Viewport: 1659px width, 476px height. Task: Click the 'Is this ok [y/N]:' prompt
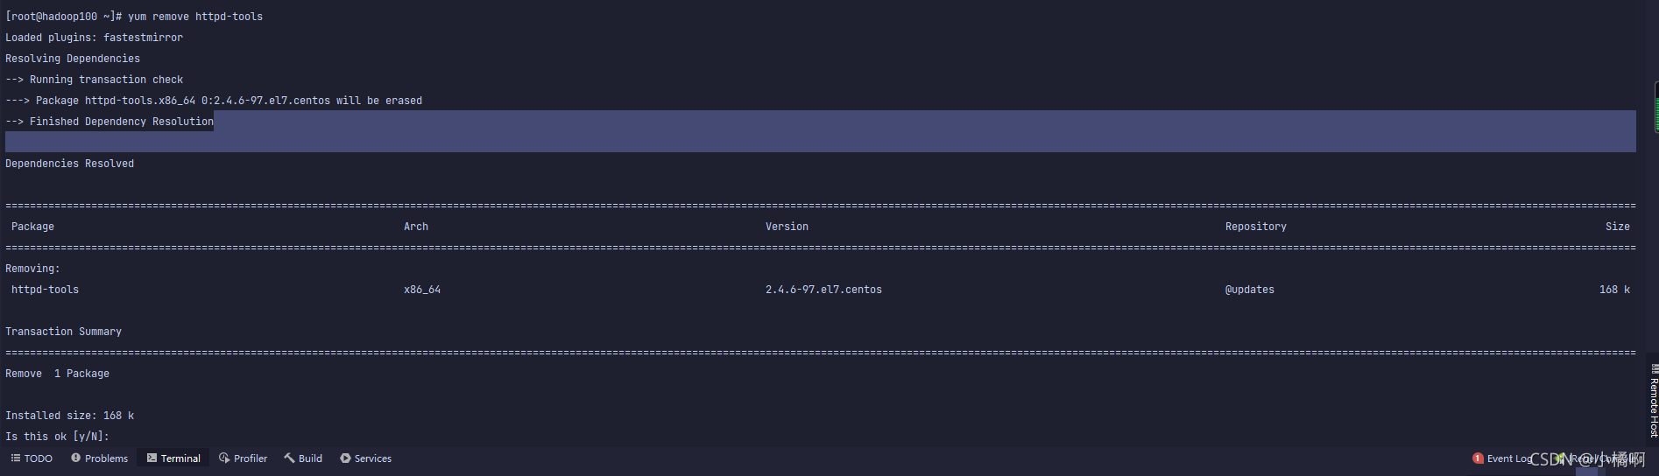tap(57, 437)
